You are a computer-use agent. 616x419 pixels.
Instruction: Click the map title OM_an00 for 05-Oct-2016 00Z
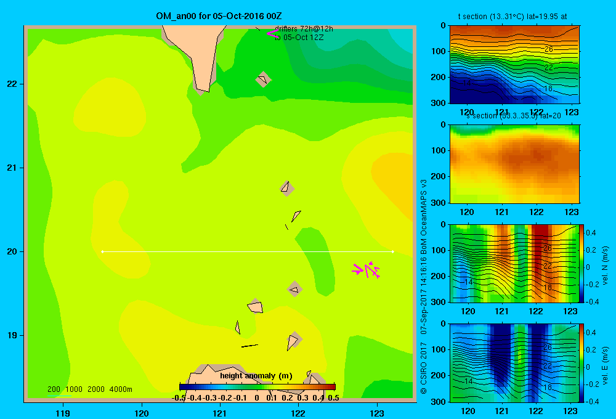coord(219,16)
